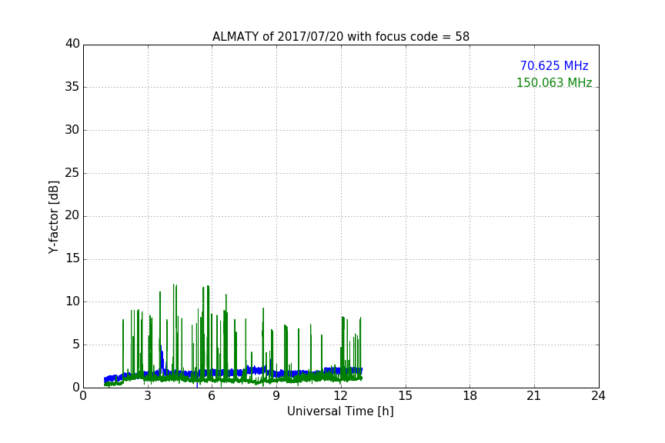
Task: Click the y-axis tick label '20'
Action: 72,216
